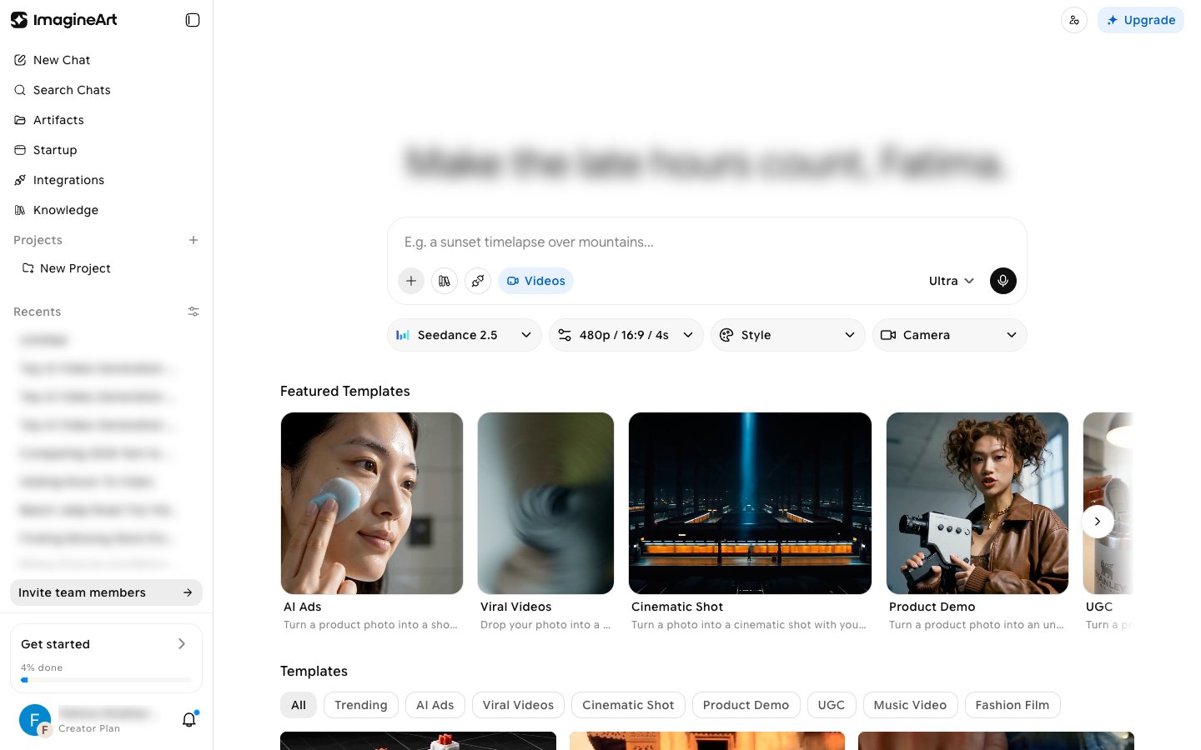Click the Featured Templates heading

pyautogui.click(x=345, y=391)
